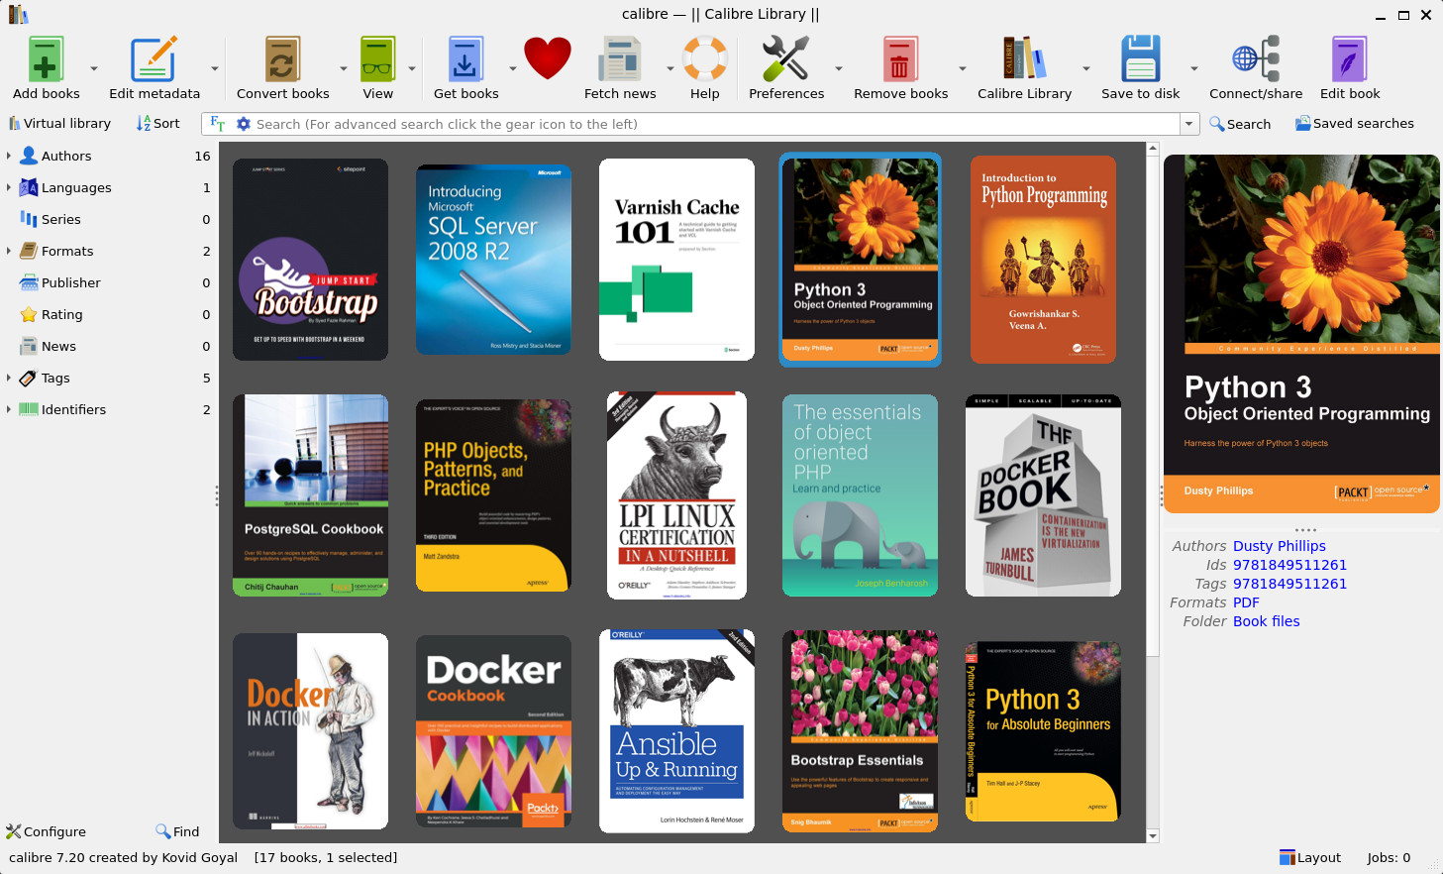Expand the Languages category
The height and width of the screenshot is (874, 1443).
(x=9, y=187)
